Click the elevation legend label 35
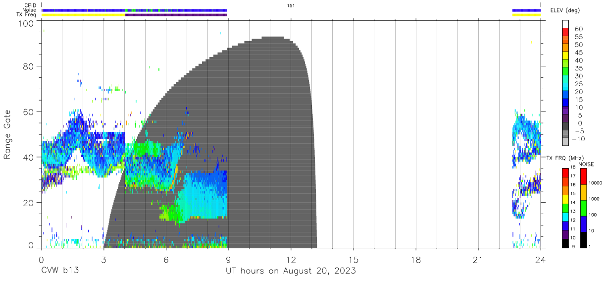Viewport: 608px width, 281px height. point(578,68)
